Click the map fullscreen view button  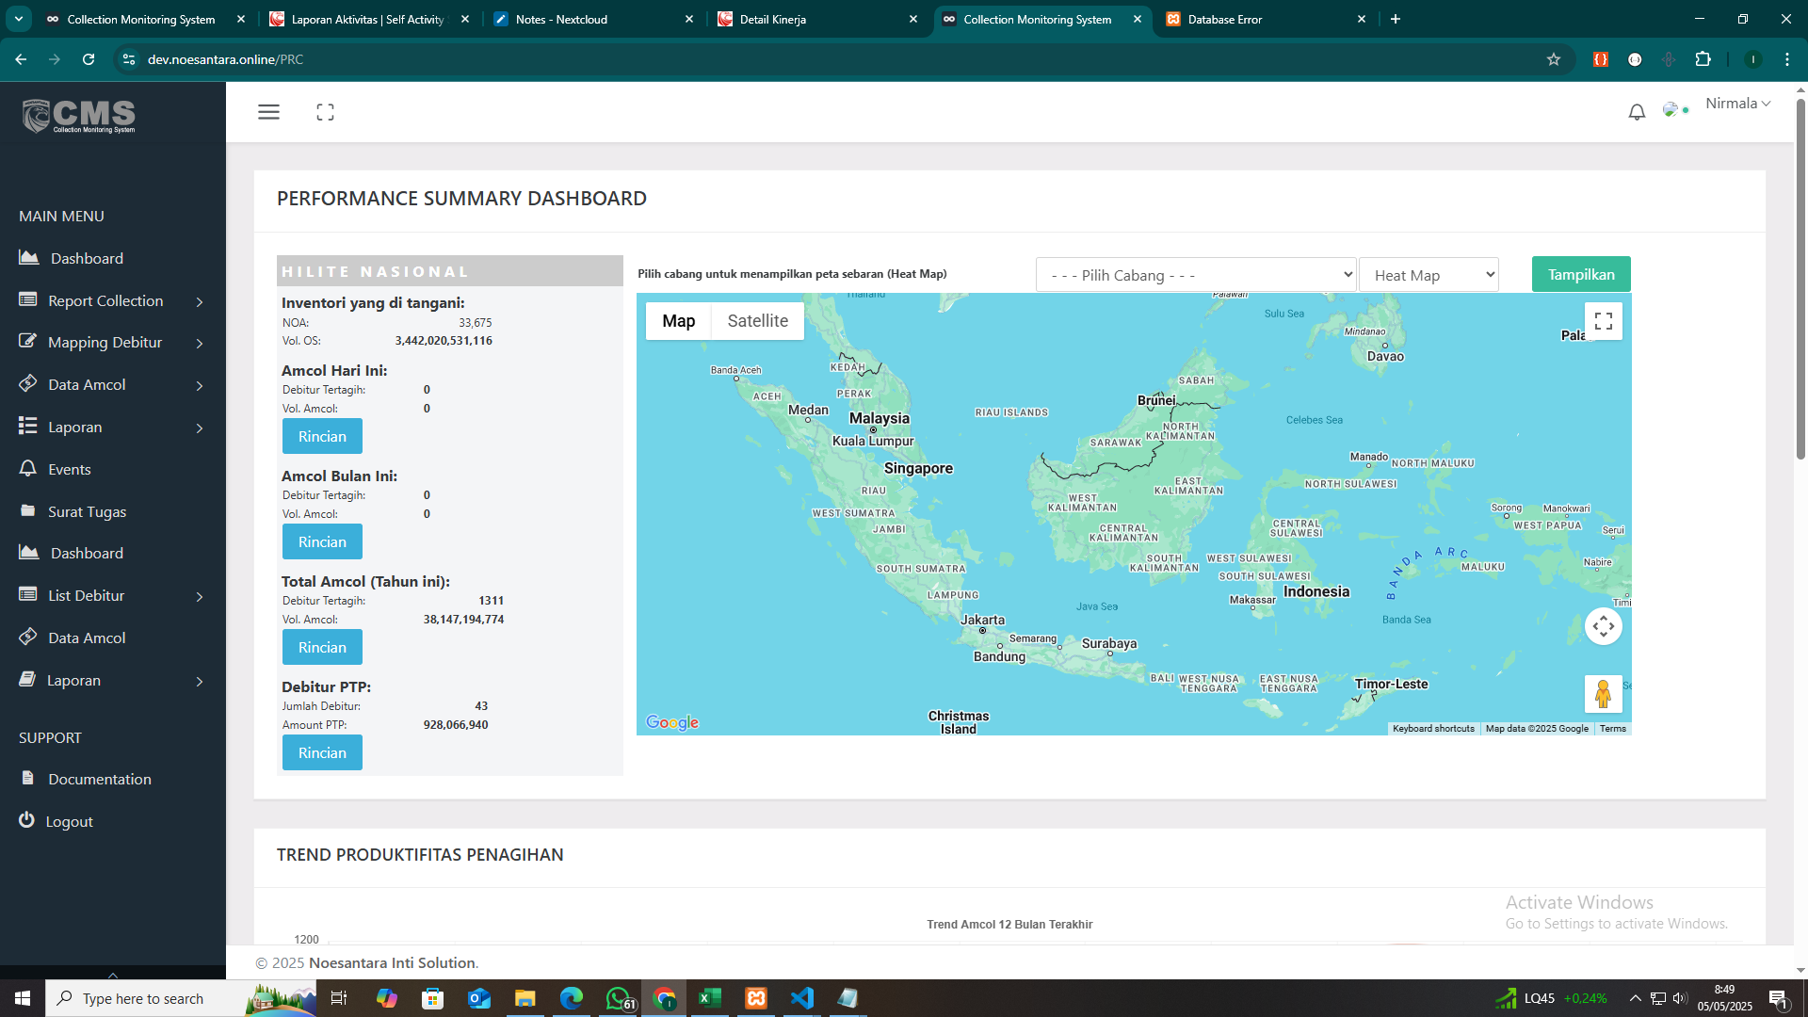point(1604,321)
